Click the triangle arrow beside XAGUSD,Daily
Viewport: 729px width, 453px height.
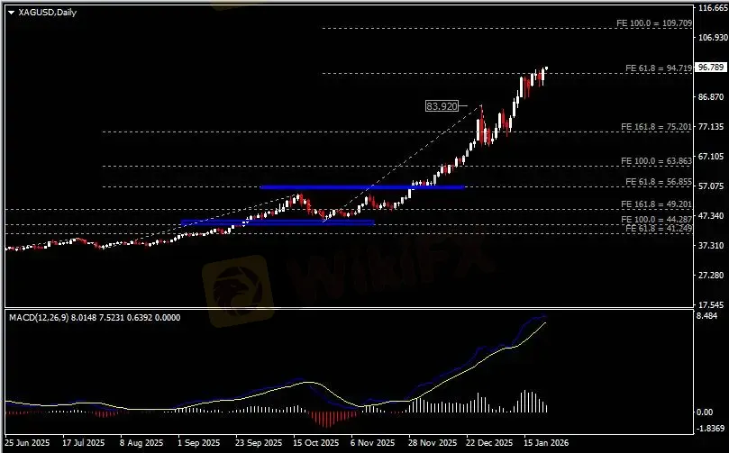11,13
